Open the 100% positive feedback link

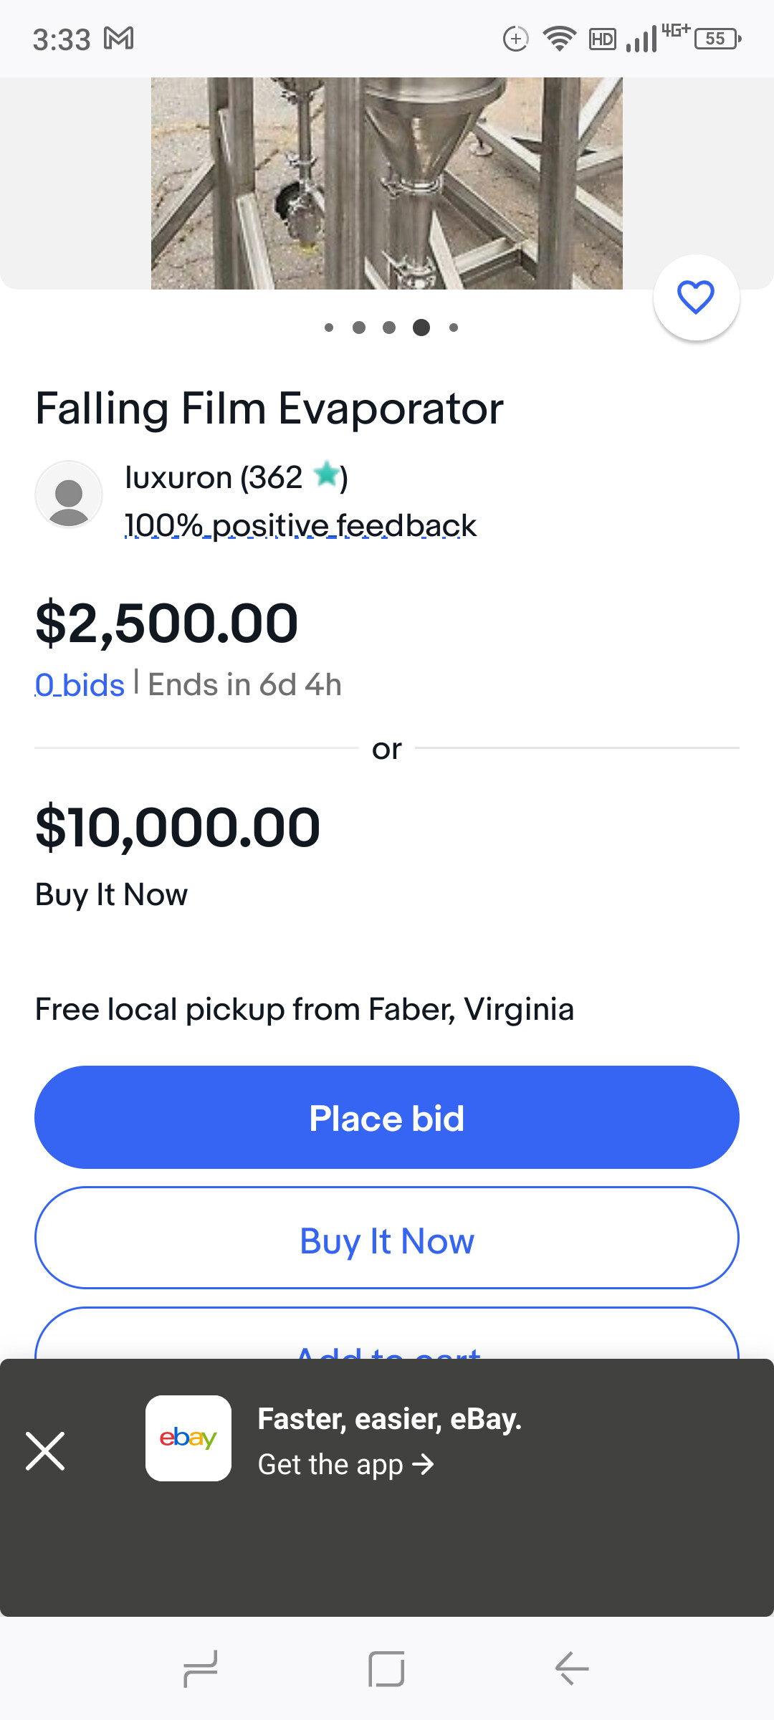click(300, 526)
